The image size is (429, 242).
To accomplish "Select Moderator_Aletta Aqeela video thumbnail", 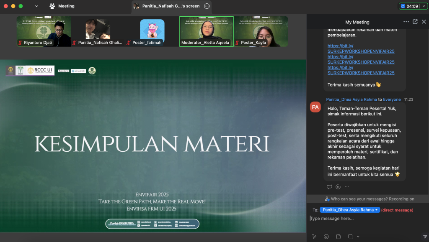I will tap(206, 31).
